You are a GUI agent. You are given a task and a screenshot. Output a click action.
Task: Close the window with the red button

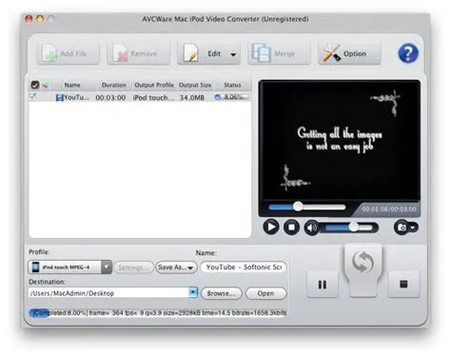click(29, 19)
